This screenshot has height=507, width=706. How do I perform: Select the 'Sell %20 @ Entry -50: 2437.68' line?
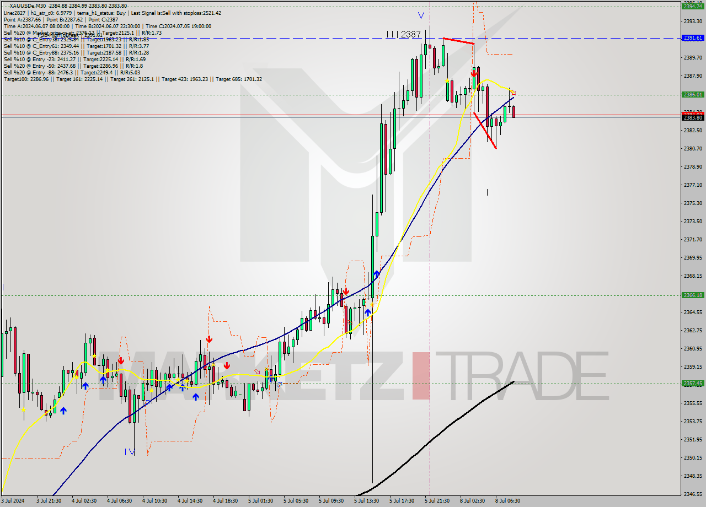click(x=73, y=66)
